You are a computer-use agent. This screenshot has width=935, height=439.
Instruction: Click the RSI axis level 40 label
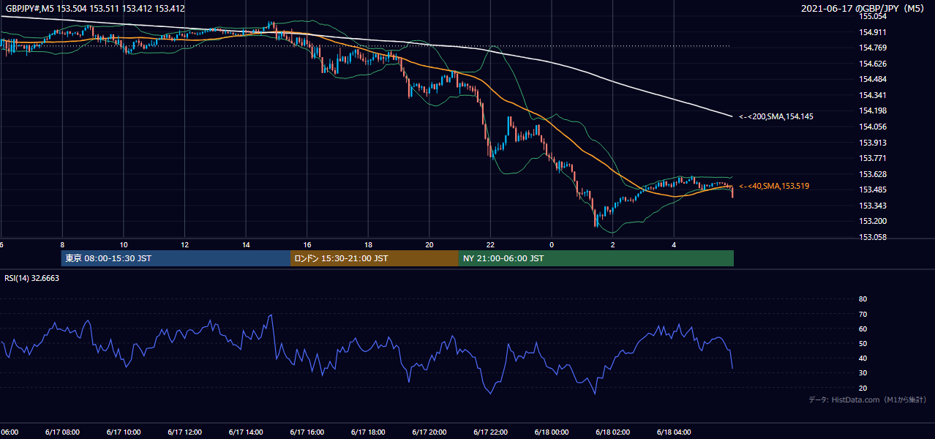tap(863, 358)
